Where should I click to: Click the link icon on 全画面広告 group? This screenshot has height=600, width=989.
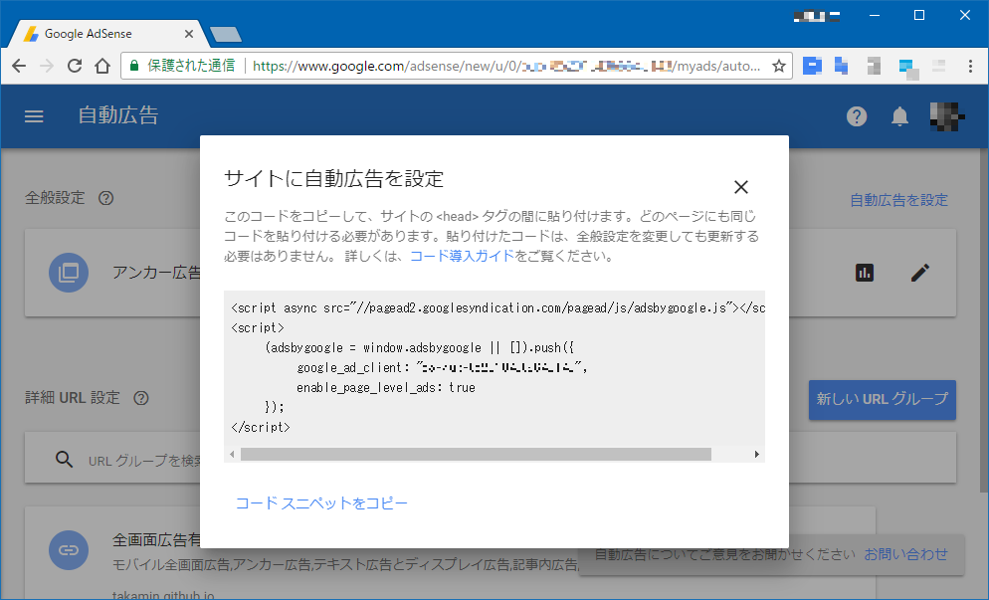tap(69, 550)
